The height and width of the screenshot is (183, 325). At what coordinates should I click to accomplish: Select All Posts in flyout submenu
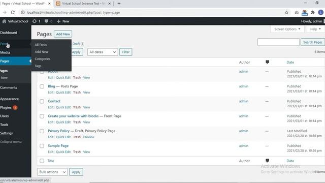tap(41, 45)
